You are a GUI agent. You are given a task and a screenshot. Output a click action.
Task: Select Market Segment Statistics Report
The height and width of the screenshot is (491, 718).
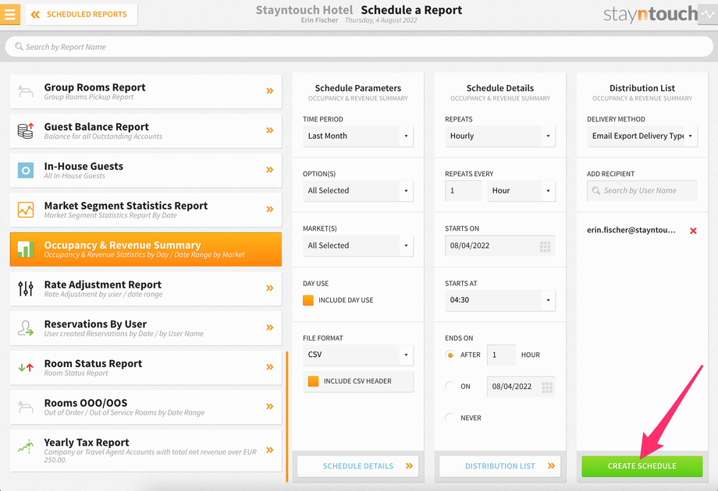click(x=146, y=210)
